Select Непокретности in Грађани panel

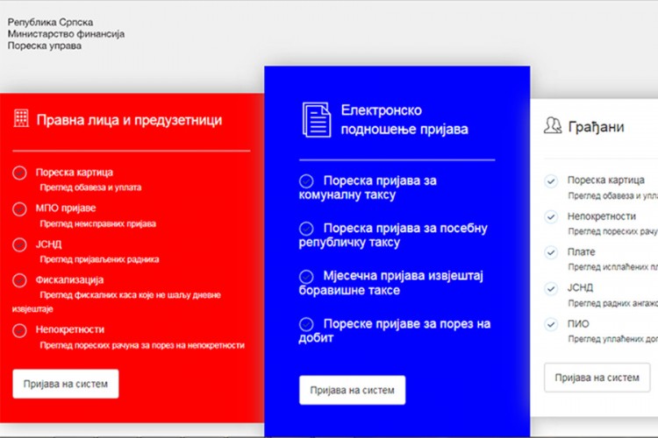click(x=602, y=216)
